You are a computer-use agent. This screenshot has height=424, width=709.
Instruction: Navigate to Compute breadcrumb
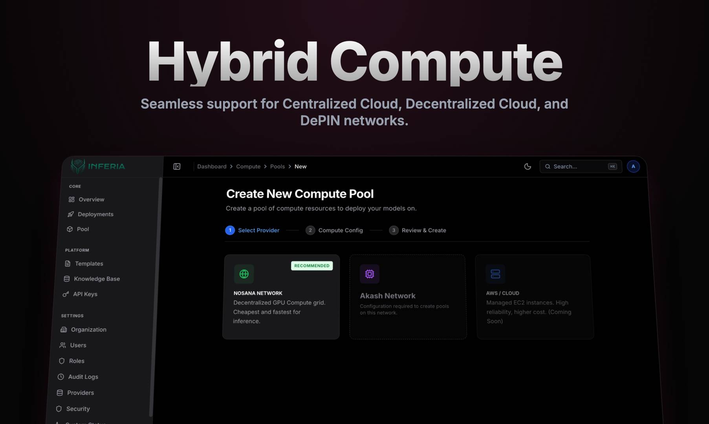pos(248,166)
